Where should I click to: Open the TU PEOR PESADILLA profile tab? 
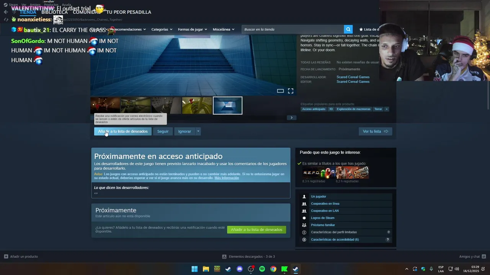(129, 12)
